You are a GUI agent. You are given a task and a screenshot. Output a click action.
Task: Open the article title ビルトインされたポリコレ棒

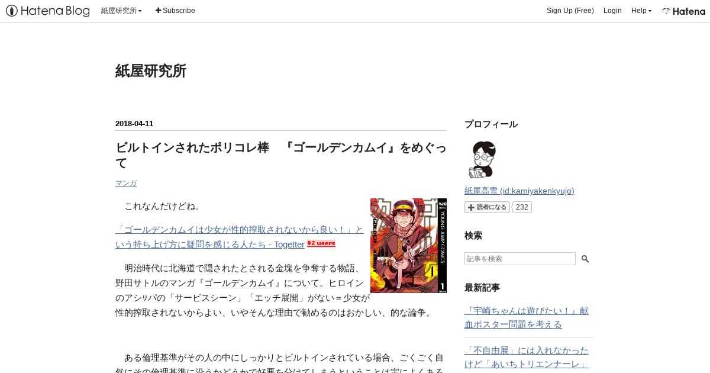tap(280, 155)
